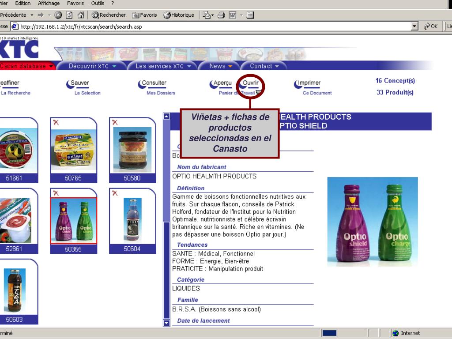
Task: Select the marmalade thumbnail 51661
Action: click(x=19, y=151)
